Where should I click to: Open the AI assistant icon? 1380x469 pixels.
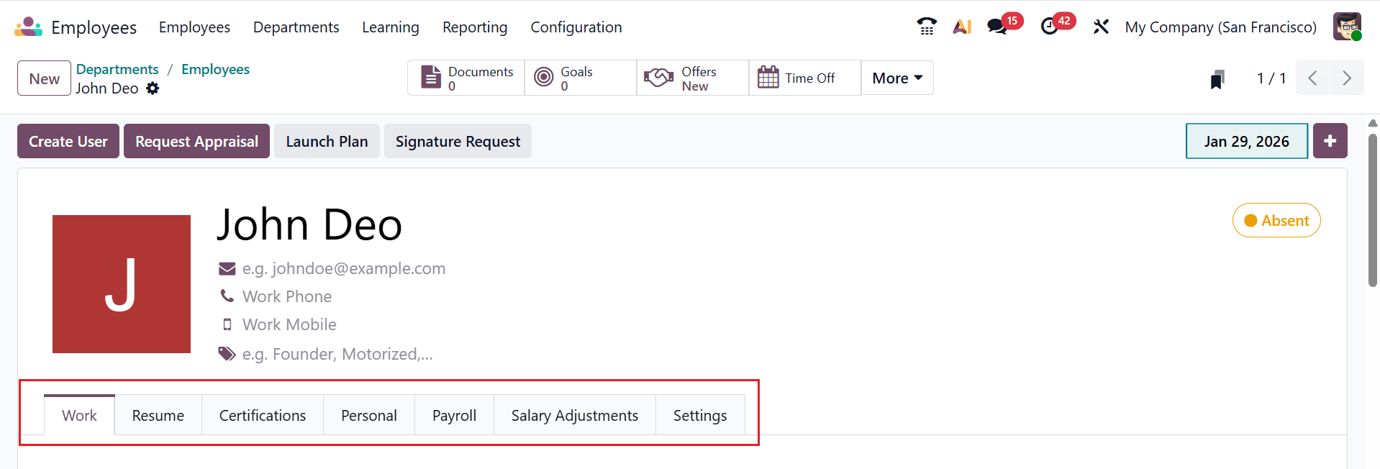pyautogui.click(x=962, y=27)
